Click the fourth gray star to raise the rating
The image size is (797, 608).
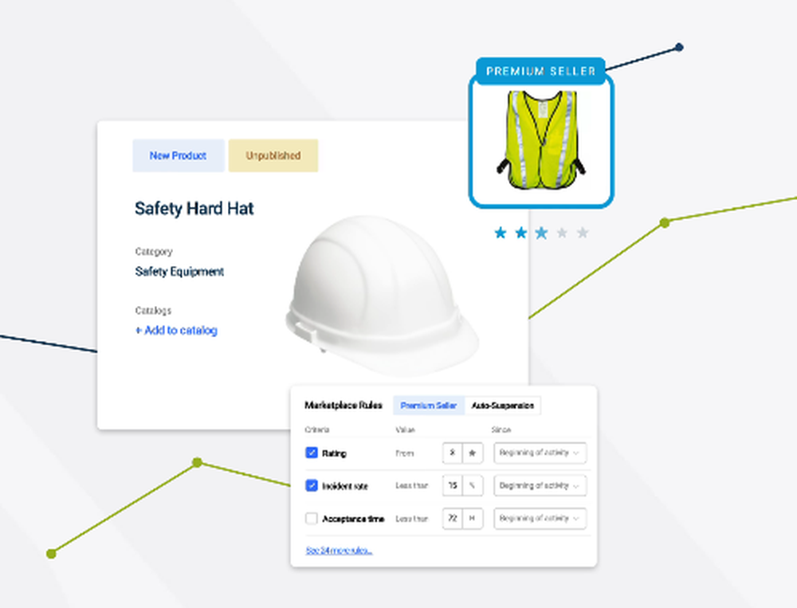click(x=562, y=232)
